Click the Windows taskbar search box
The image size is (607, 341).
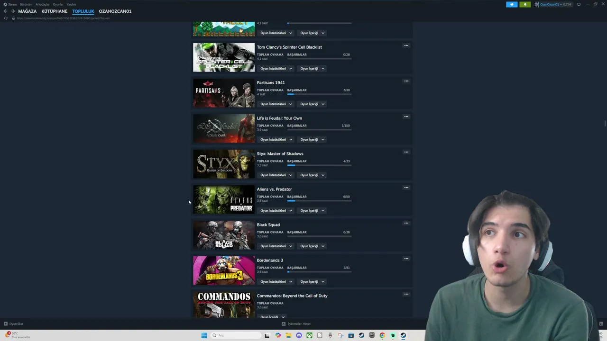pyautogui.click(x=236, y=335)
